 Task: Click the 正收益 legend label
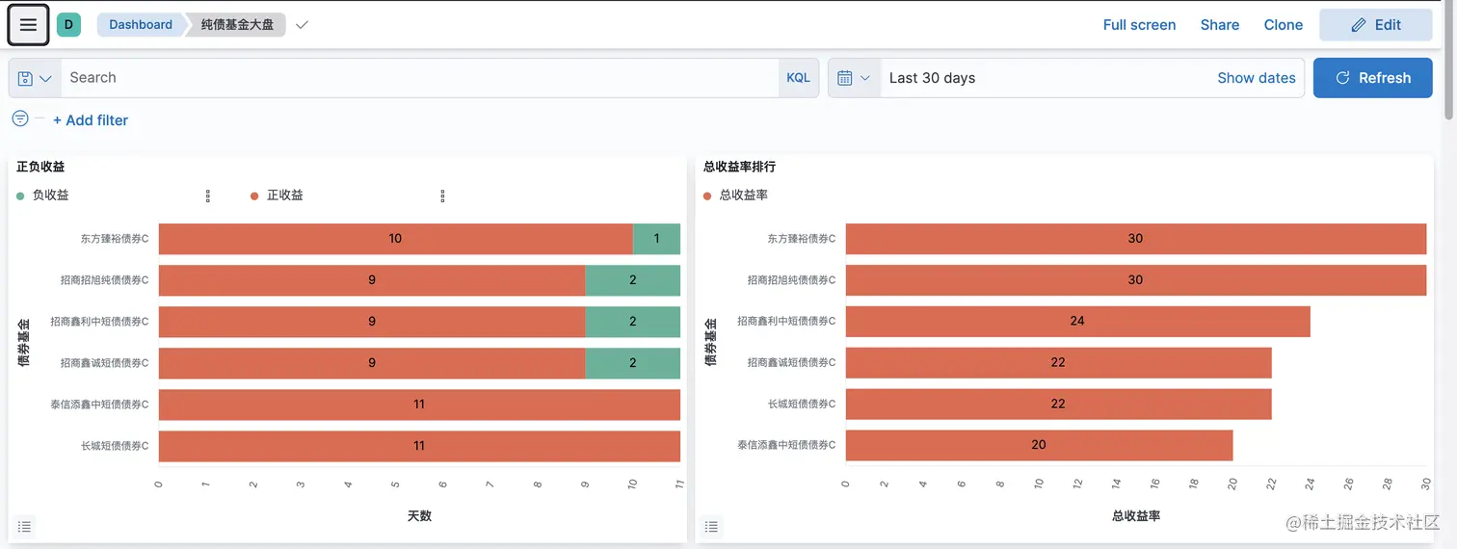pos(285,196)
